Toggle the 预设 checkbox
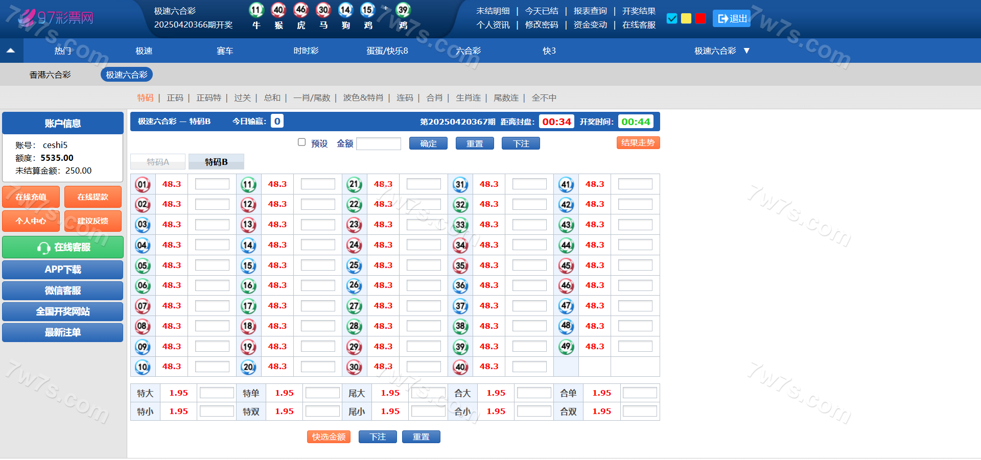The width and height of the screenshot is (981, 460). [301, 142]
